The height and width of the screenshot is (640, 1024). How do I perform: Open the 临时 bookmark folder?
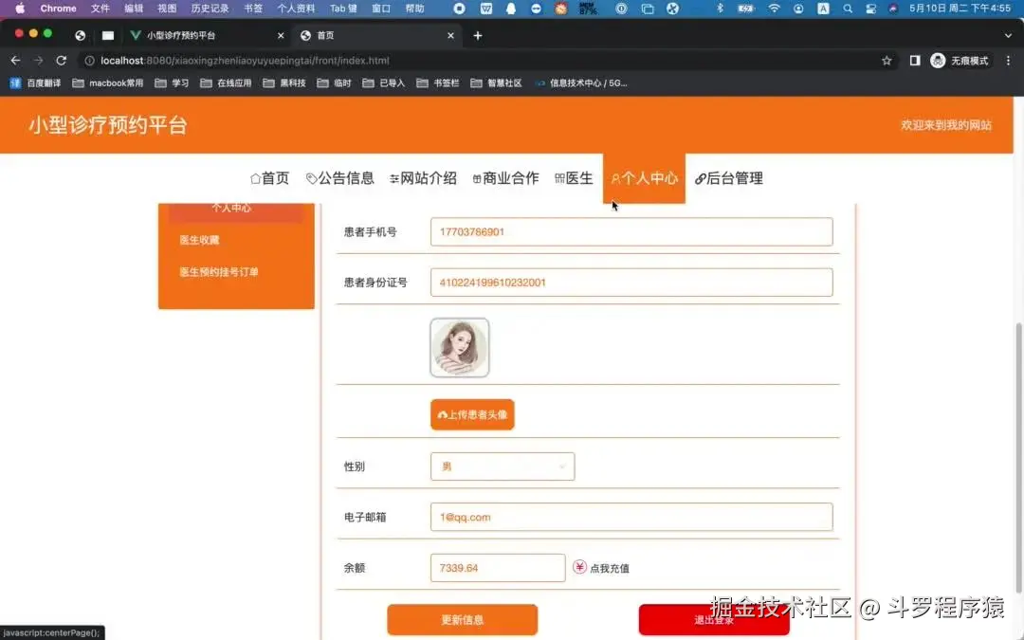click(x=335, y=83)
